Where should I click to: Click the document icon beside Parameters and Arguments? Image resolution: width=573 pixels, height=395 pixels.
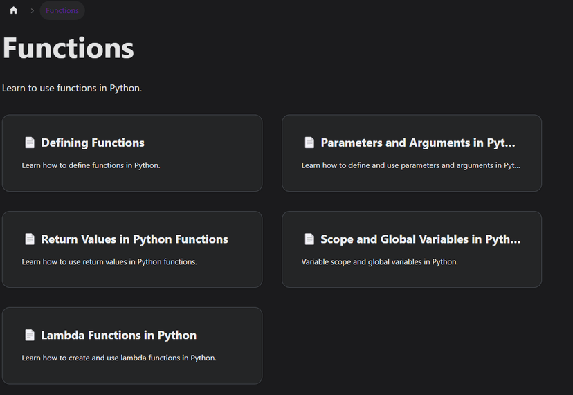[309, 143]
